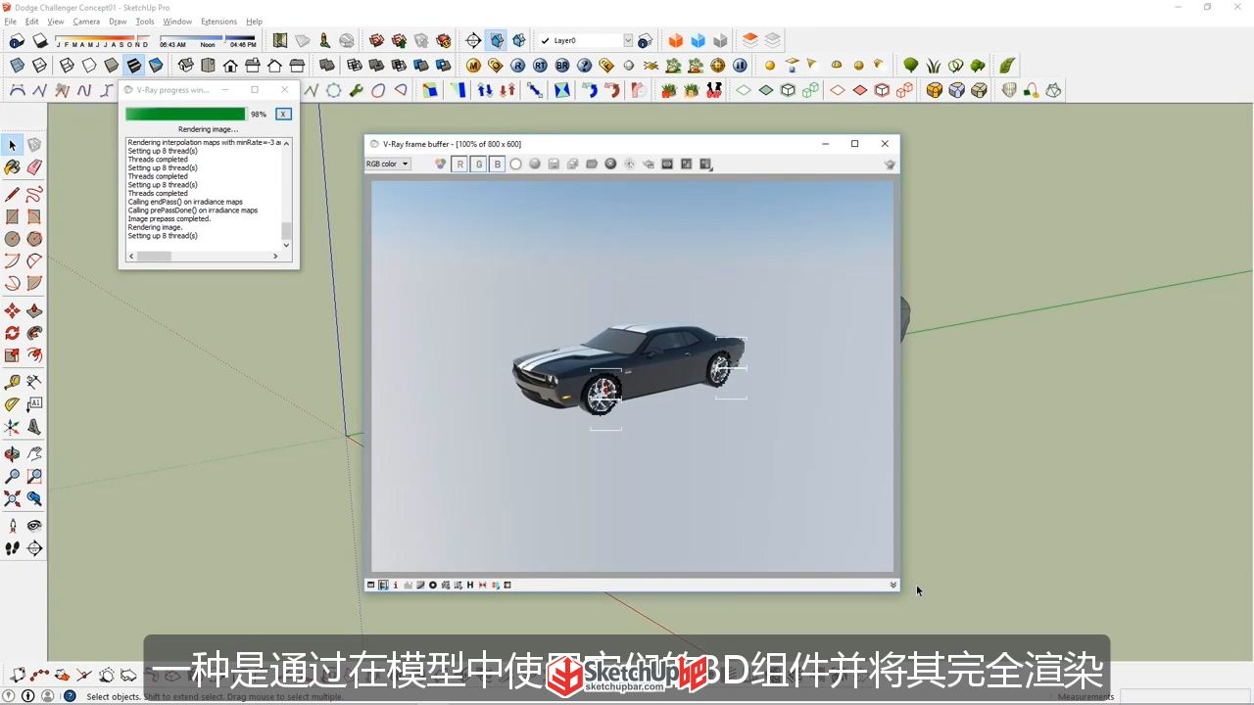Switch to Iso house view
Screen dimensions: 1254x705
point(186,66)
